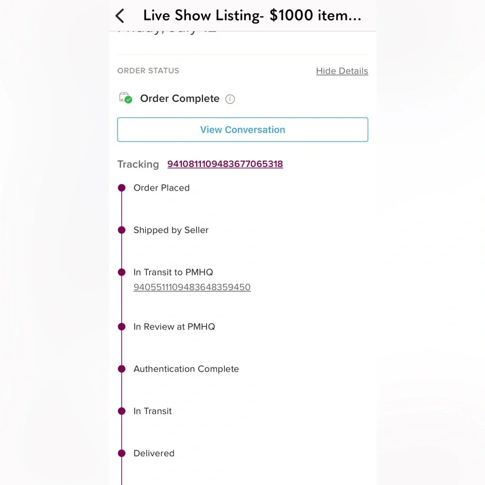Collapse order status with Hide Details
This screenshot has width=485, height=485.
click(x=342, y=71)
